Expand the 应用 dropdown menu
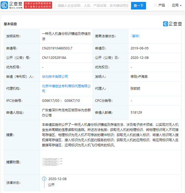Image resolution: width=185 pixels, height=193 pixels. [x=177, y=5]
